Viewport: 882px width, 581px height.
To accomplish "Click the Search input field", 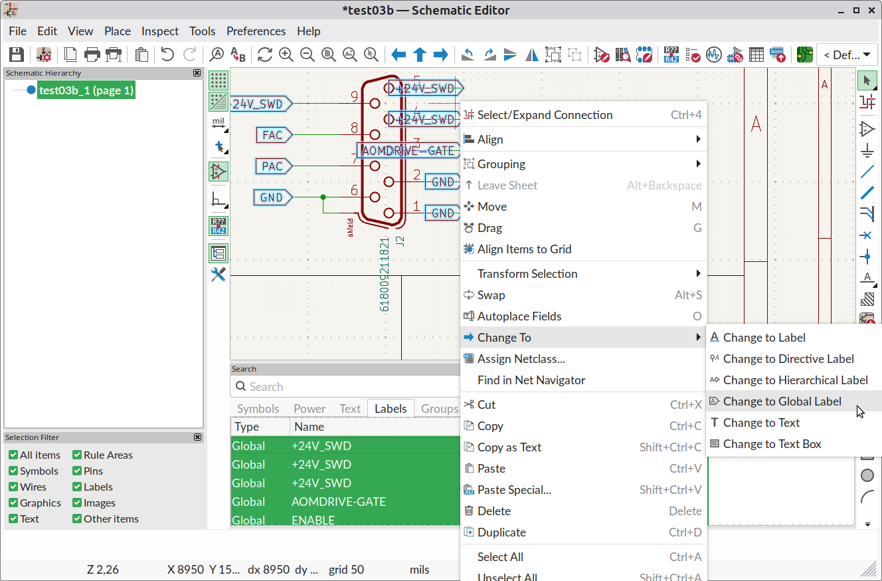I will point(345,387).
